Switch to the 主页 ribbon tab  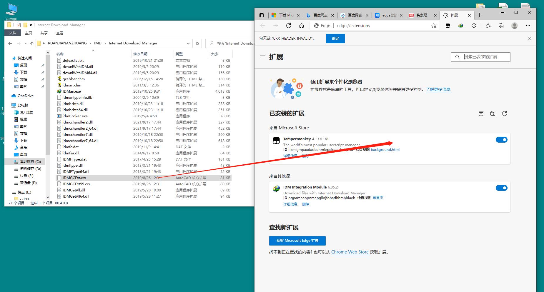(29, 33)
